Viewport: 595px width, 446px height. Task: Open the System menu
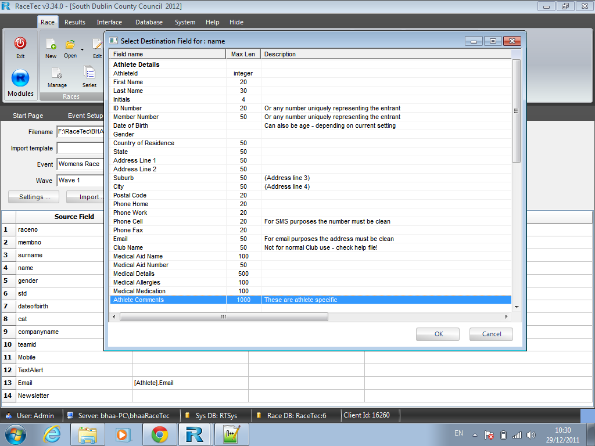tap(185, 22)
